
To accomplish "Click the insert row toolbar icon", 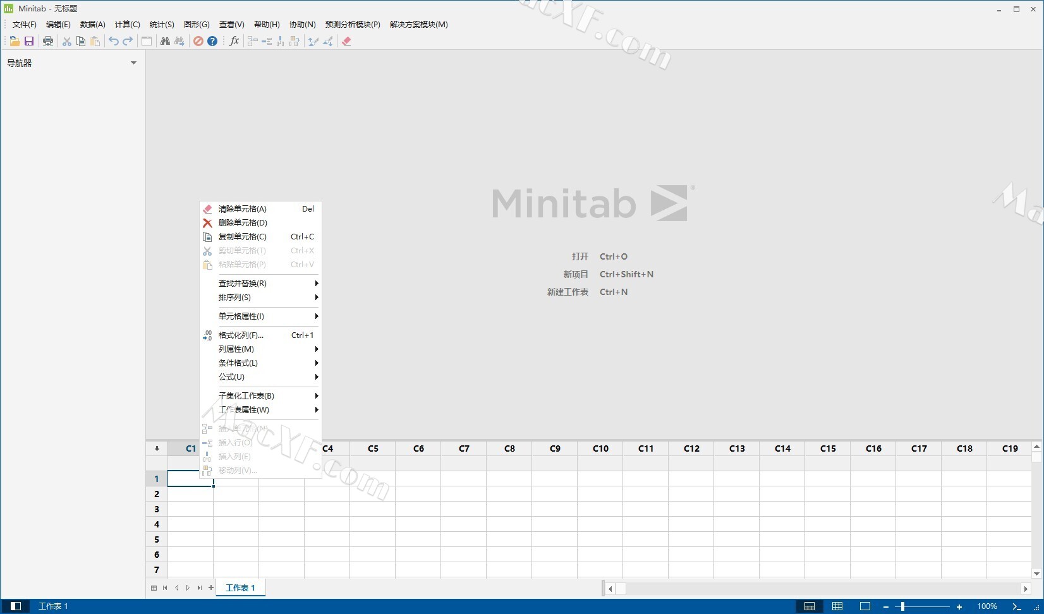I will pyautogui.click(x=267, y=41).
